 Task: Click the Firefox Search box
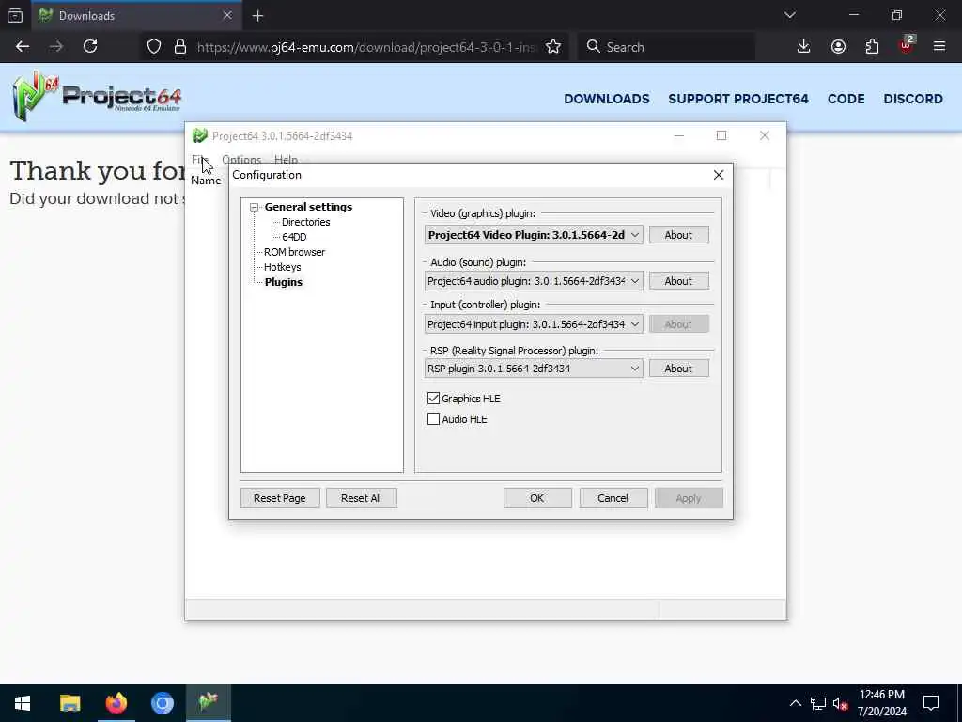tap(666, 47)
